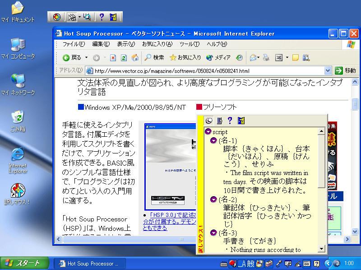Open the dropdown arrow next to pointer mode
The width and height of the screenshot is (361, 270).
(79, 17)
